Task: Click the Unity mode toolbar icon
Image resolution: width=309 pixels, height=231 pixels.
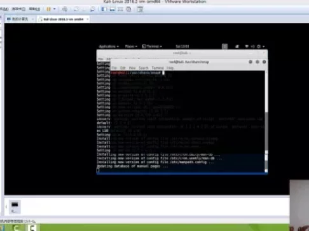Action: (128, 9)
